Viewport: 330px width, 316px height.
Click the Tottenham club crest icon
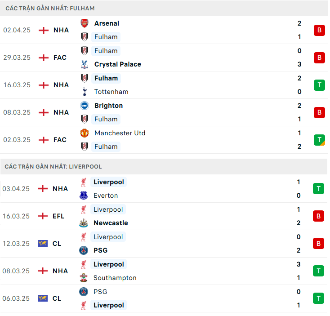(85, 92)
